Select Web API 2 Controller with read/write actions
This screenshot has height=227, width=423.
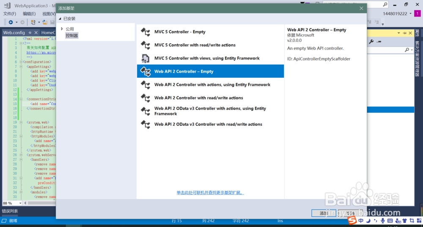(x=210, y=98)
